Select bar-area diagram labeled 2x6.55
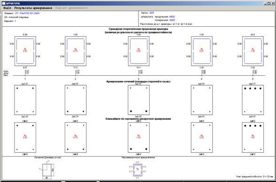This screenshot has height=182, width=276. point(139,100)
